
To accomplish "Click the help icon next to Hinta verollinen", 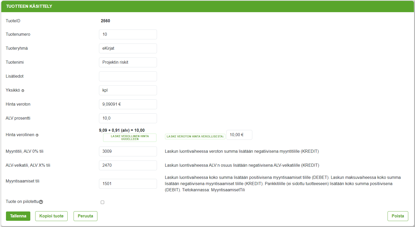I will (37, 135).
